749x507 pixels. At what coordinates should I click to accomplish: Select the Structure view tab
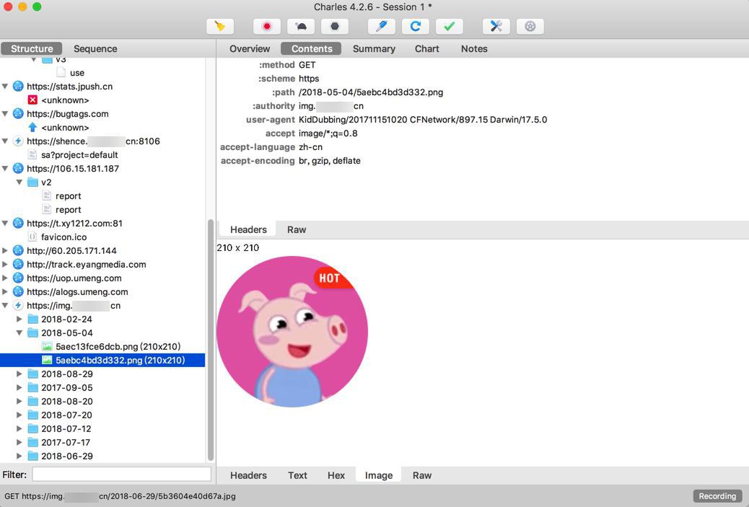[x=32, y=49]
